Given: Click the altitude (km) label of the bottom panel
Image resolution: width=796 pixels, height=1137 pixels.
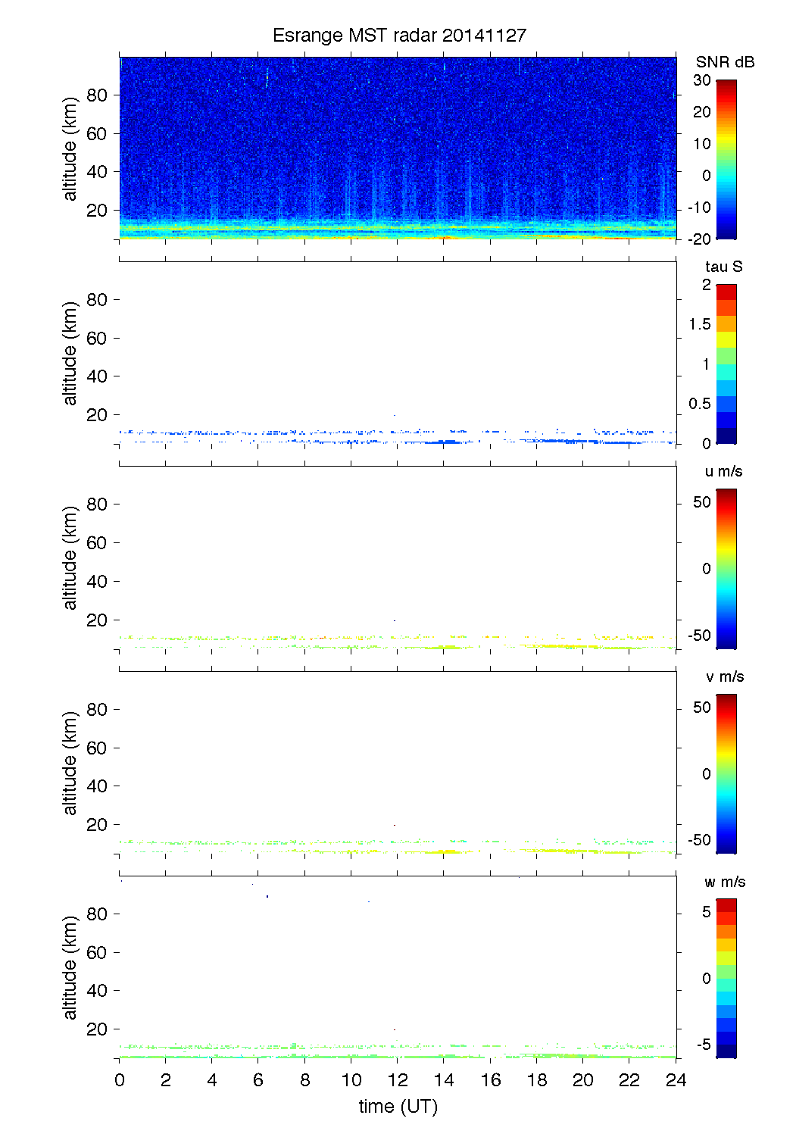Looking at the screenshot, I should pyautogui.click(x=70, y=967).
